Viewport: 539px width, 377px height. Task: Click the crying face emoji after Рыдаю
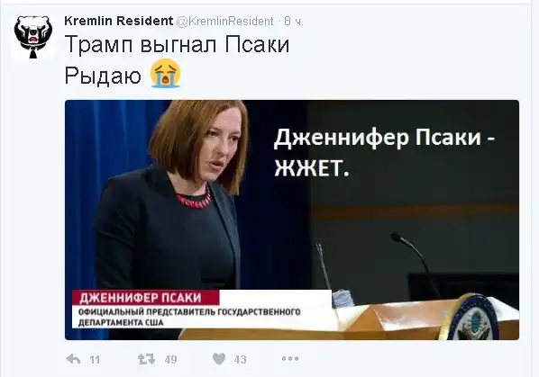point(166,73)
